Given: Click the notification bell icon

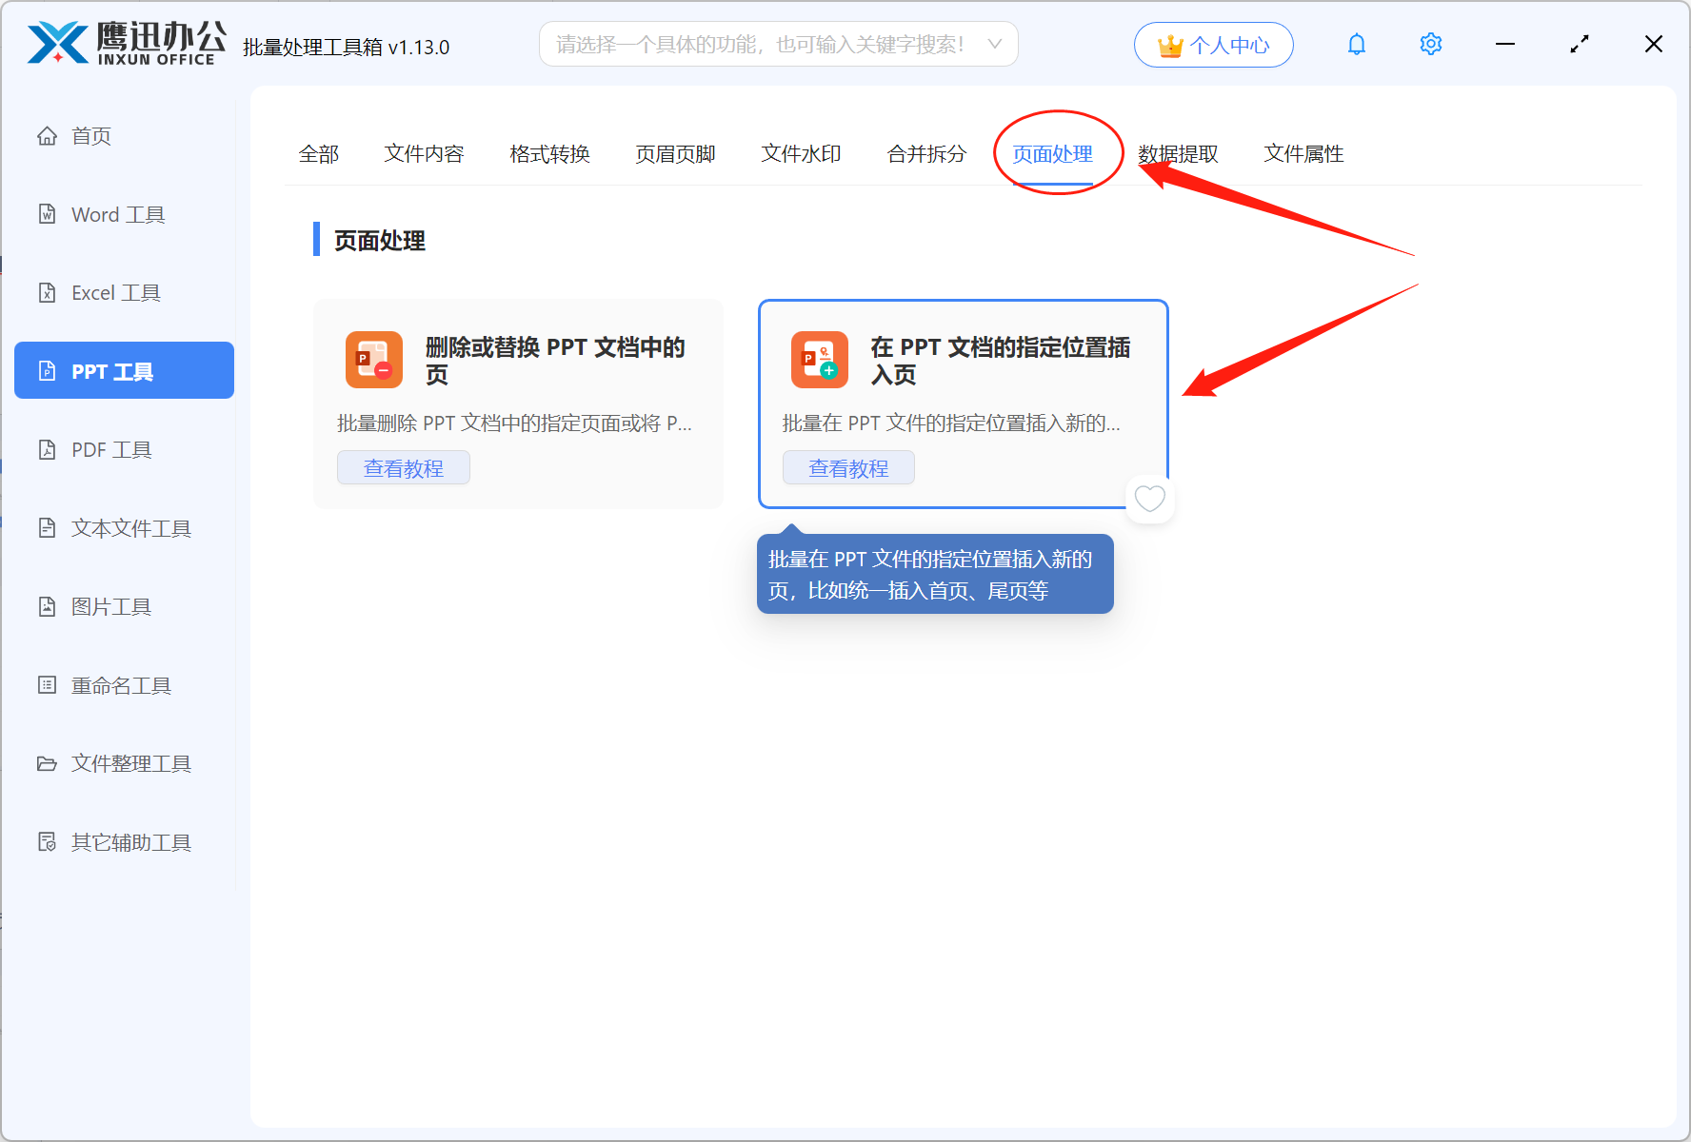Looking at the screenshot, I should point(1356,45).
